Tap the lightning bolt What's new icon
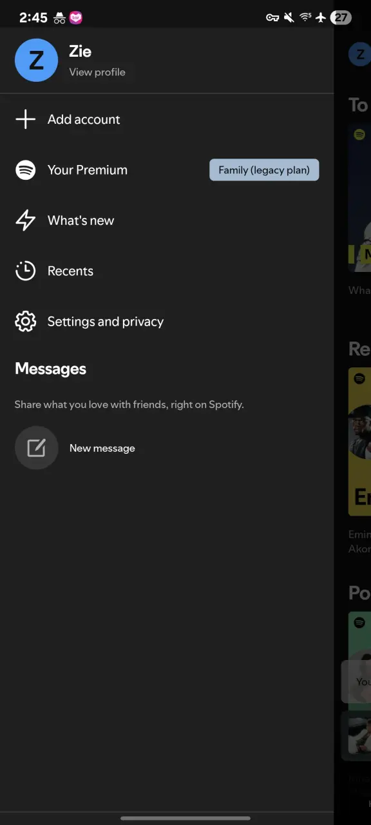 pos(26,220)
